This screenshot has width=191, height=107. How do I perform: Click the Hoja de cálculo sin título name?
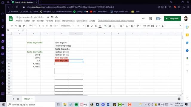30,17
